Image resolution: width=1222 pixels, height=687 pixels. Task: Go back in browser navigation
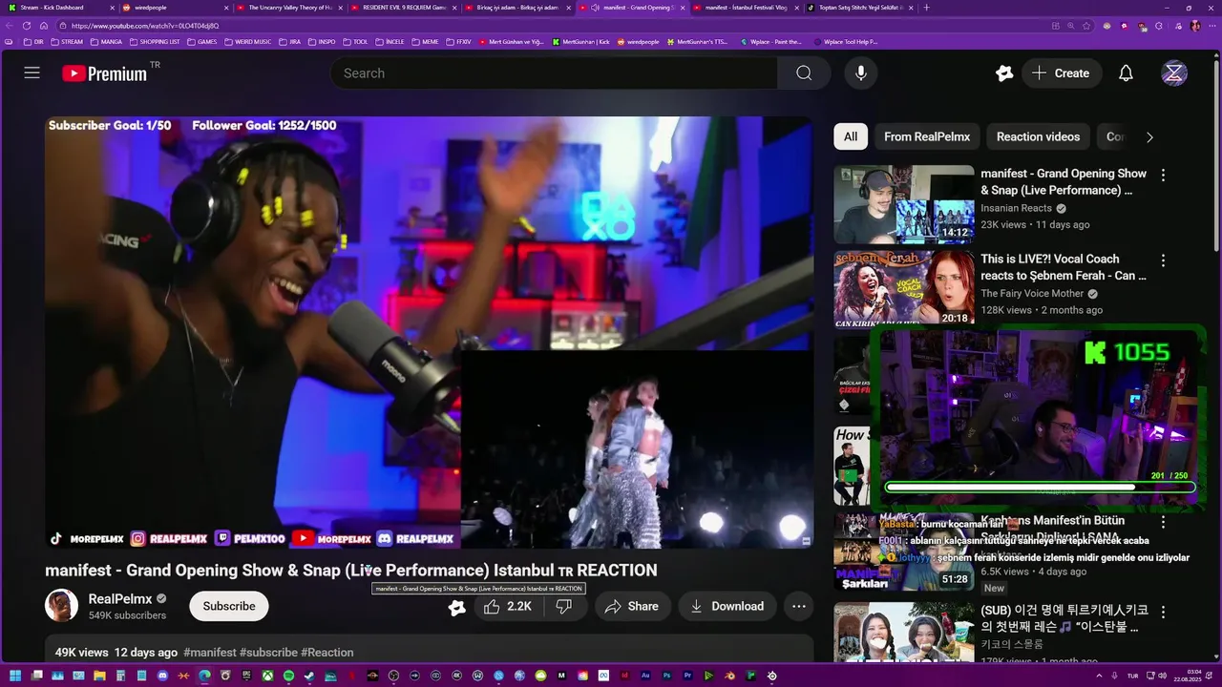(11, 26)
